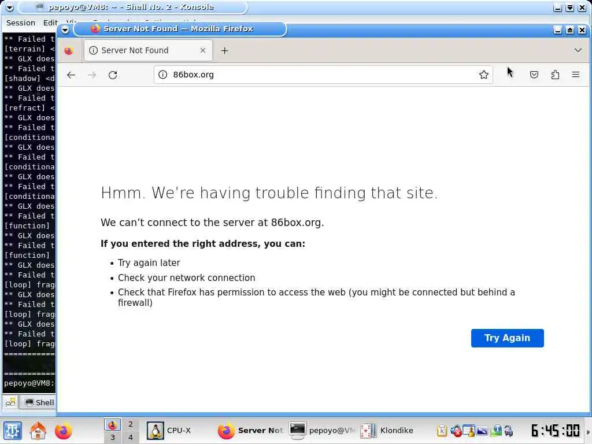Viewport: 592px width, 444px height.
Task: Click the padlock tray icon by the clock
Action: (509, 430)
